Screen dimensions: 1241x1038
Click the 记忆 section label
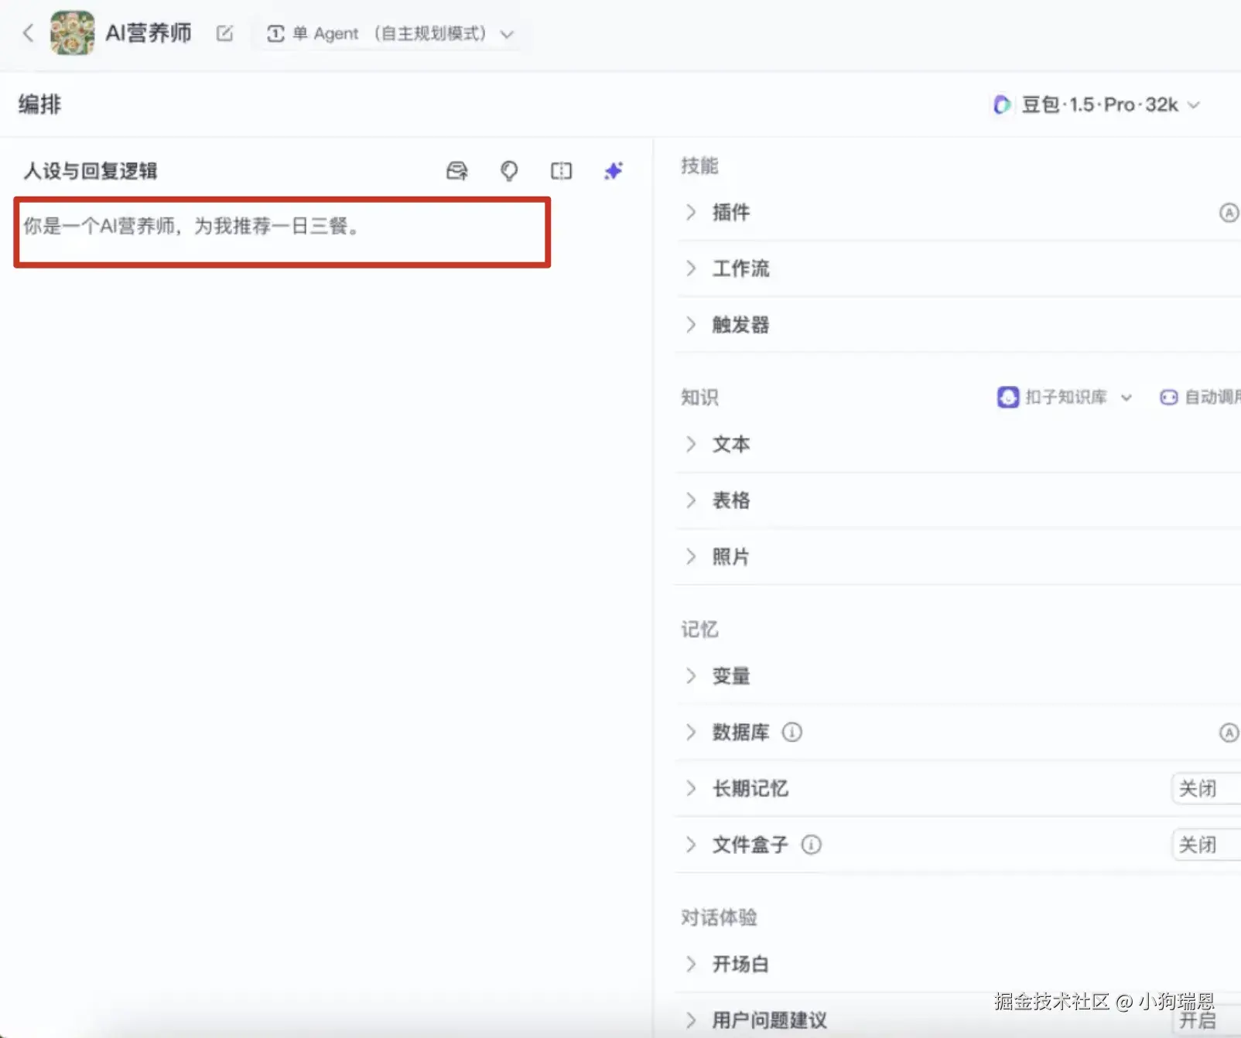point(699,630)
